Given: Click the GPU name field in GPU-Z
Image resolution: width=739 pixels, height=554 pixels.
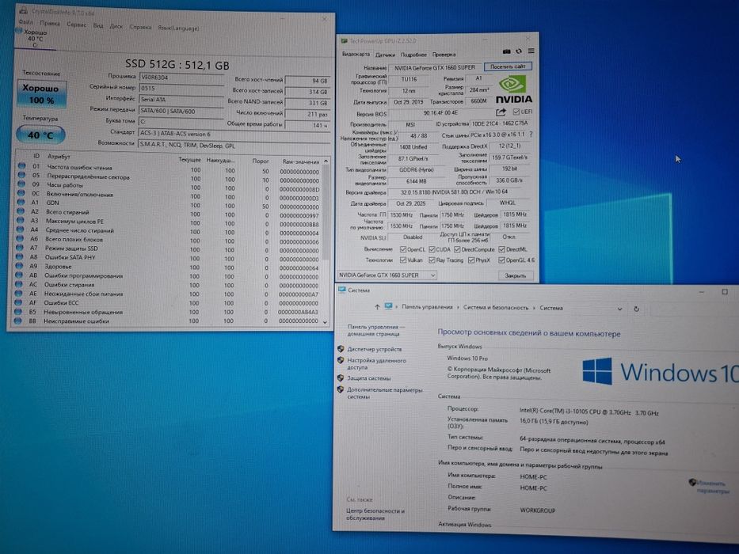Looking at the screenshot, I should pyautogui.click(x=435, y=67).
